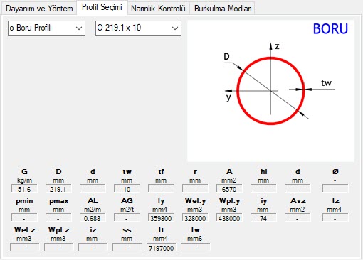Click the BORU title text
363x260 pixels.
point(330,29)
